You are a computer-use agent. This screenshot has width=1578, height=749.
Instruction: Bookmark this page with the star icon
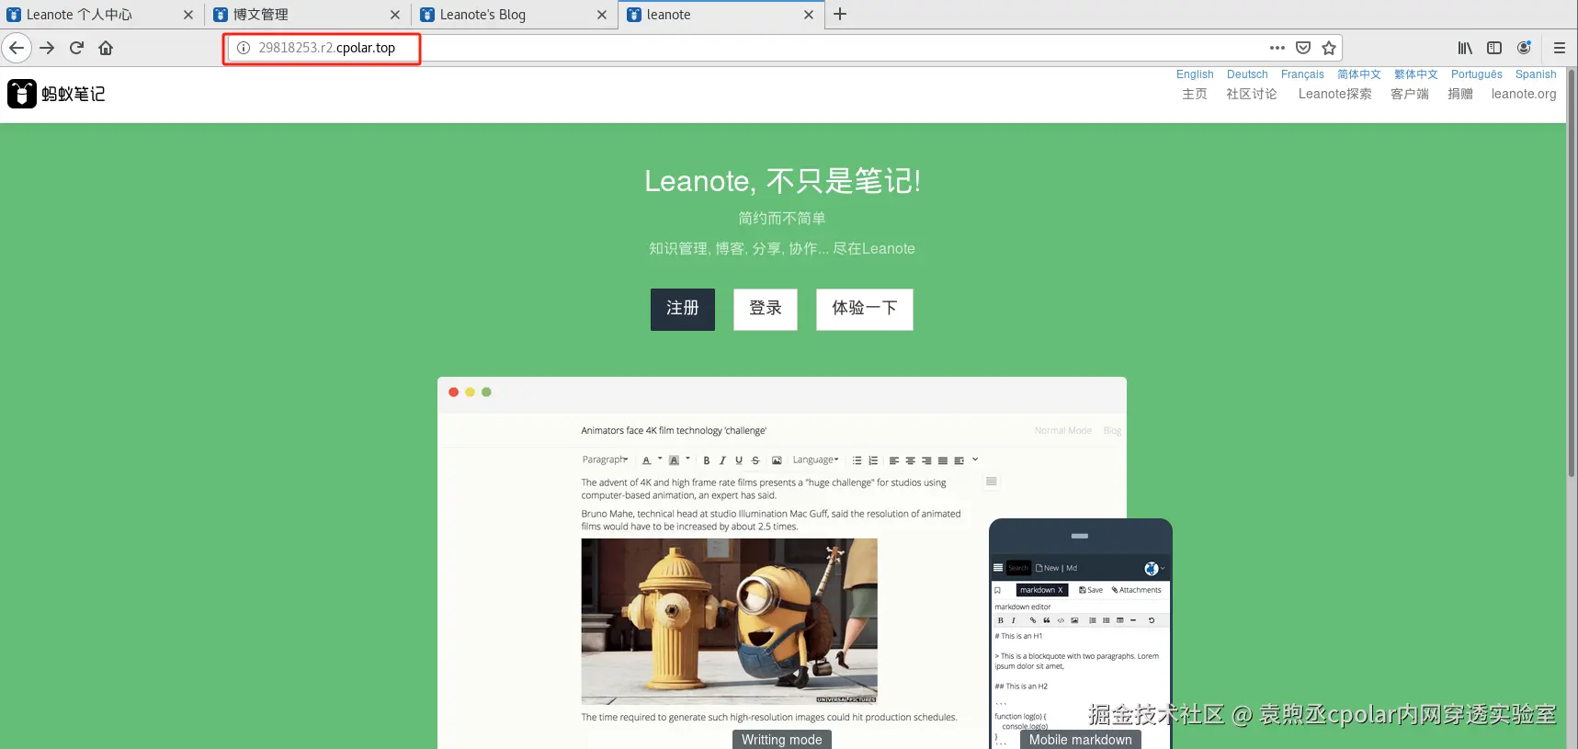click(x=1329, y=48)
